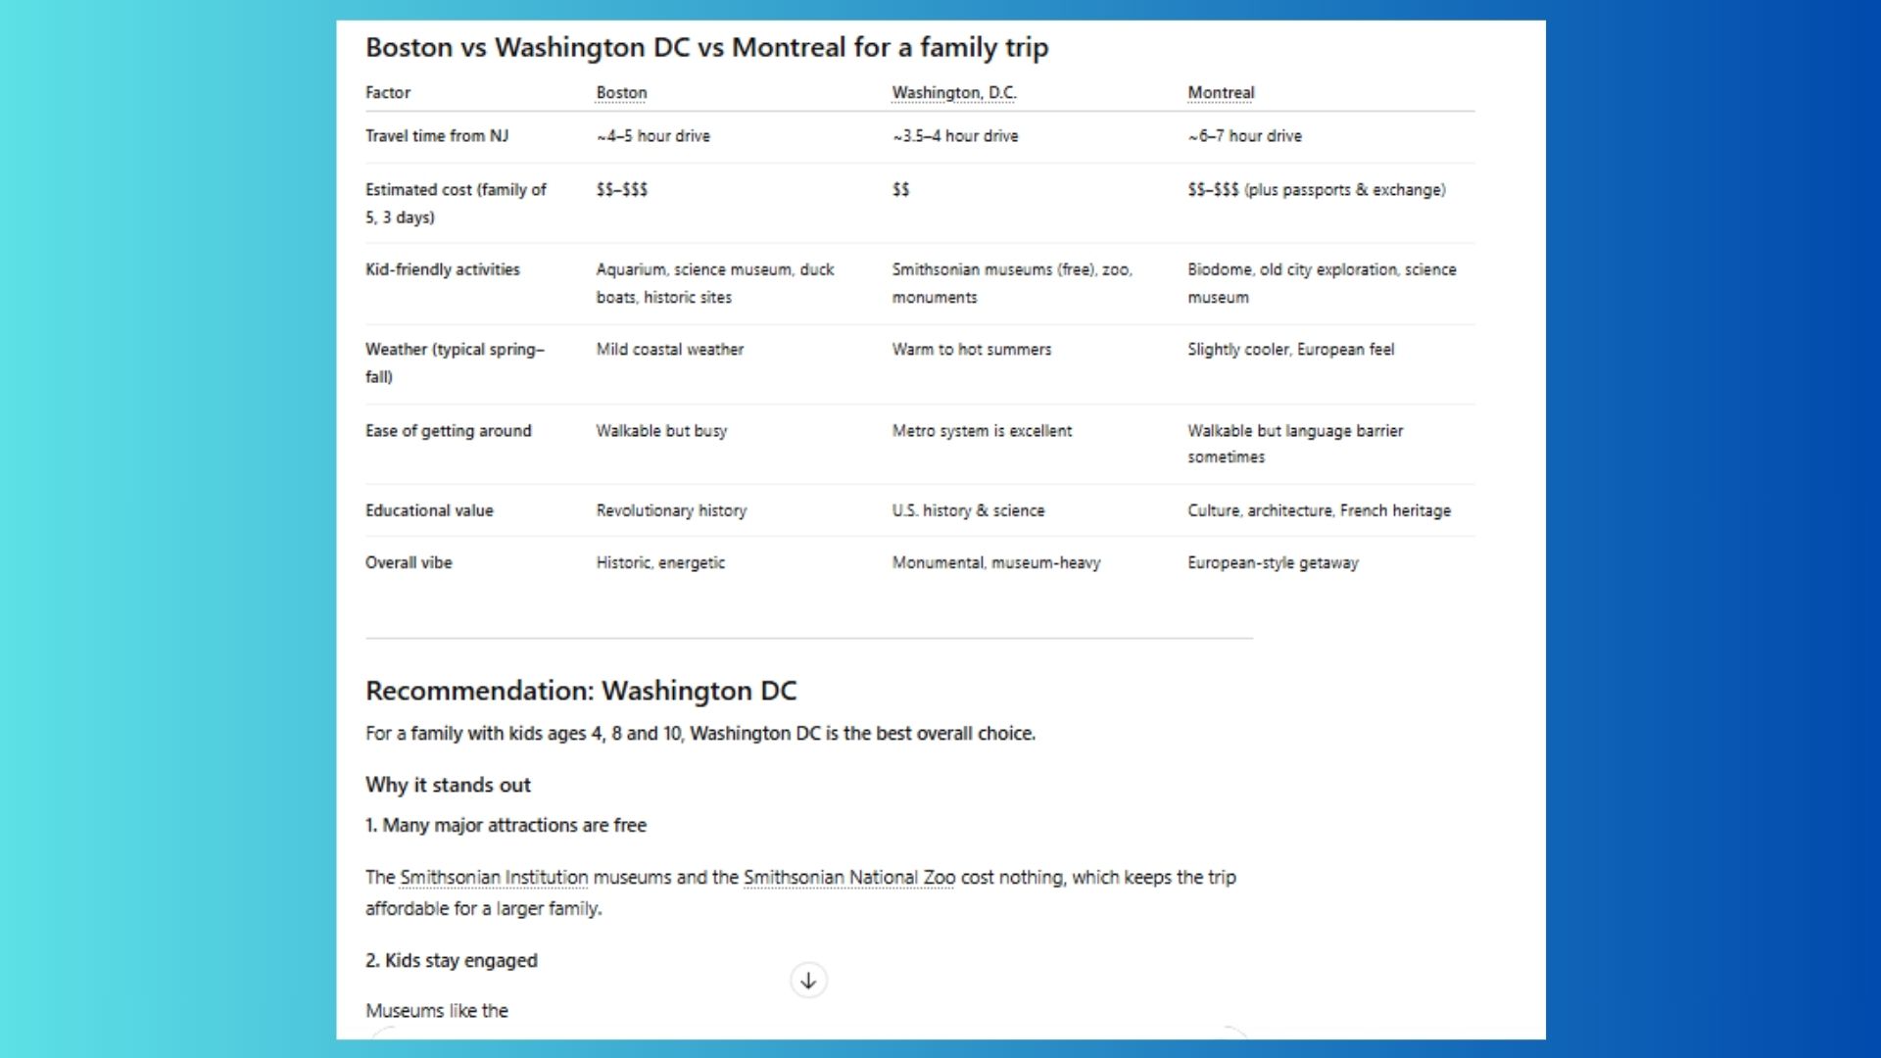Image resolution: width=1881 pixels, height=1058 pixels.
Task: Click the 'Revolutionary history' table cell
Action: click(671, 510)
